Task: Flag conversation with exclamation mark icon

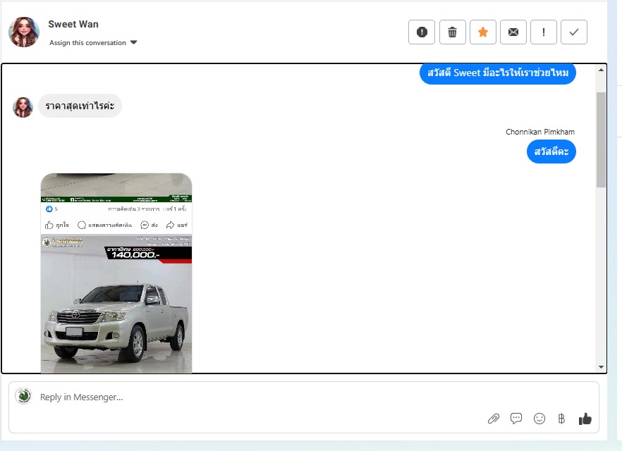Action: [x=544, y=32]
